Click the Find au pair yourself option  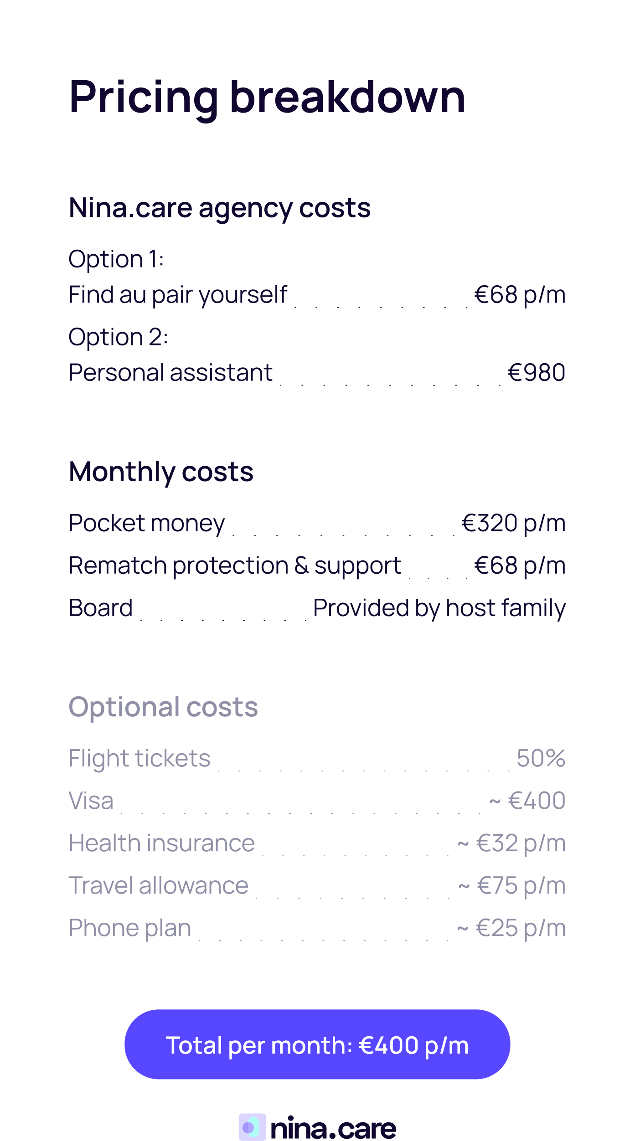178,294
